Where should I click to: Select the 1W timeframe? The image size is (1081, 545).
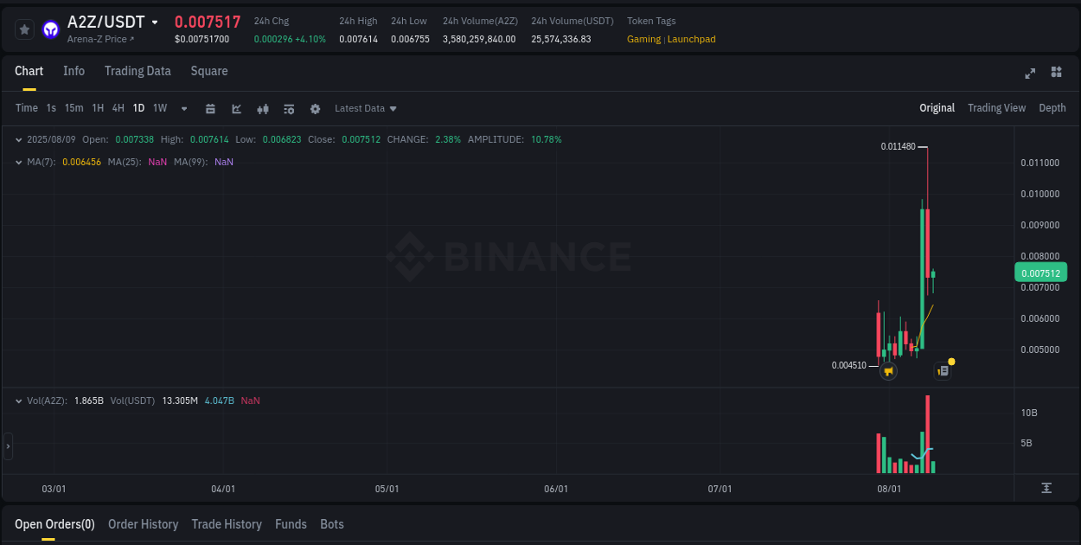pyautogui.click(x=159, y=108)
